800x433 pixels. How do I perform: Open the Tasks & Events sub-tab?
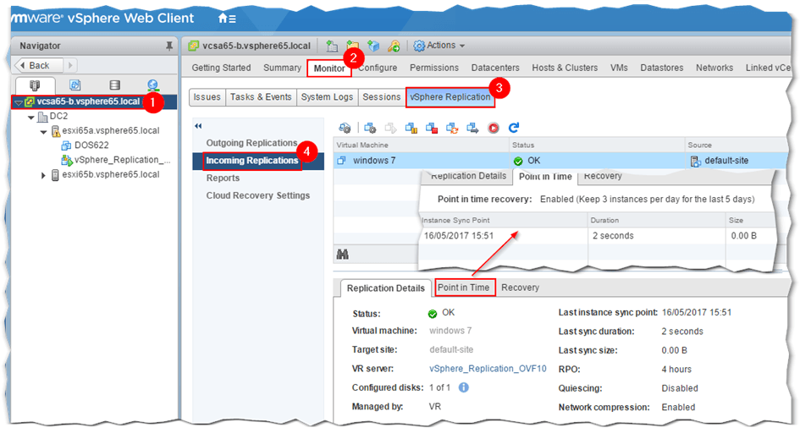tap(261, 97)
